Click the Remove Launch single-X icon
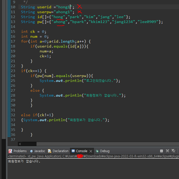The width and height of the screenshot is (179, 179). pos(167,151)
